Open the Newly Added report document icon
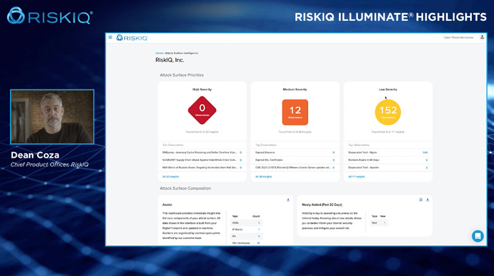494x276 pixels. (x=421, y=200)
